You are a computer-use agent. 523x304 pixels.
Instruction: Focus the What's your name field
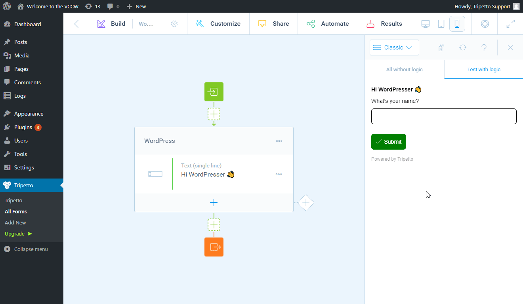444,116
